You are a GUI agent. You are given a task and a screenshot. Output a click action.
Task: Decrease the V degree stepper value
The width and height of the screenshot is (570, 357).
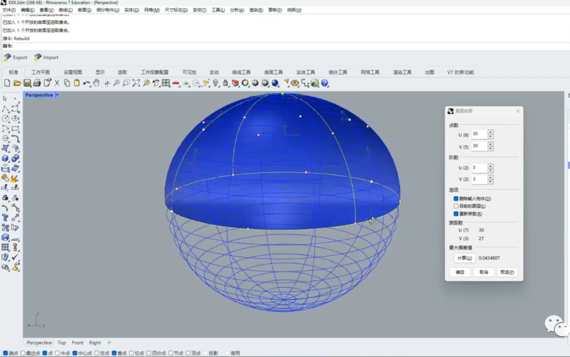(491, 181)
